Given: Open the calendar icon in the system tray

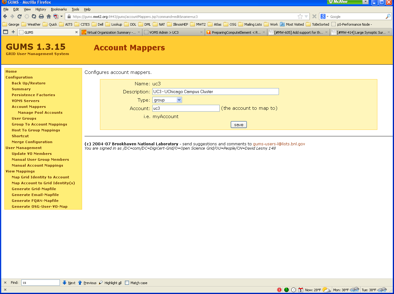Looking at the screenshot, I should (301, 289).
